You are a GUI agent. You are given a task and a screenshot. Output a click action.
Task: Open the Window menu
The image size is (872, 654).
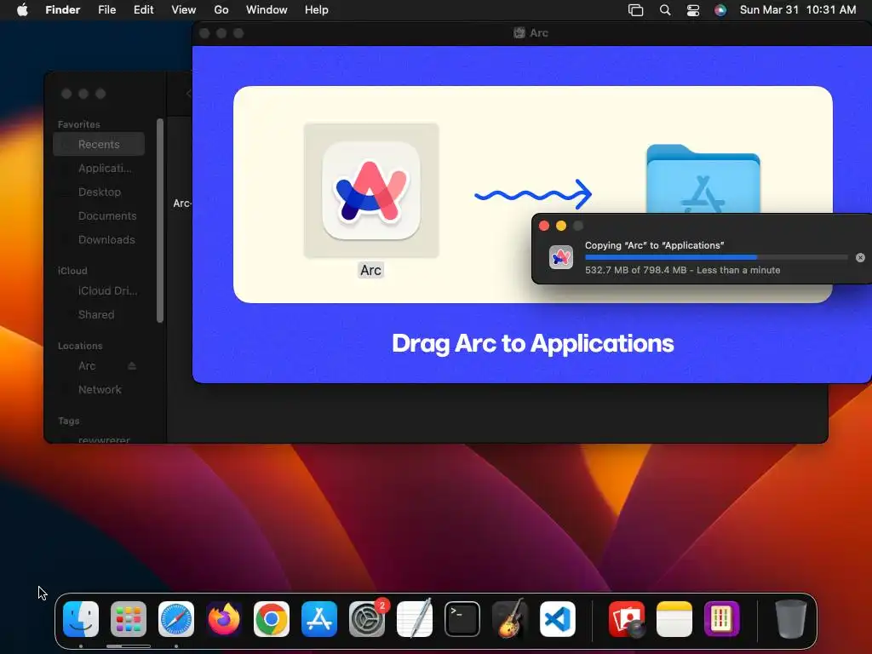coord(267,10)
